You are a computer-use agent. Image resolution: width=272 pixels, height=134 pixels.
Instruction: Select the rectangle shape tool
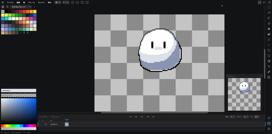(269, 50)
